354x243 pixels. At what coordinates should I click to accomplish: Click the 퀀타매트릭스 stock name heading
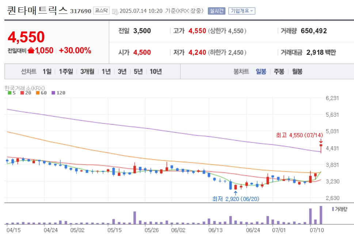[37, 10]
